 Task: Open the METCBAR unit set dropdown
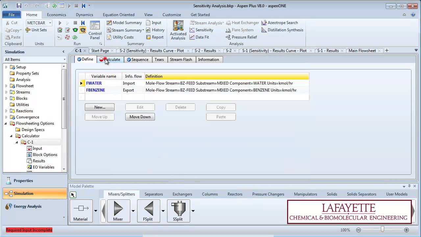tap(50, 23)
